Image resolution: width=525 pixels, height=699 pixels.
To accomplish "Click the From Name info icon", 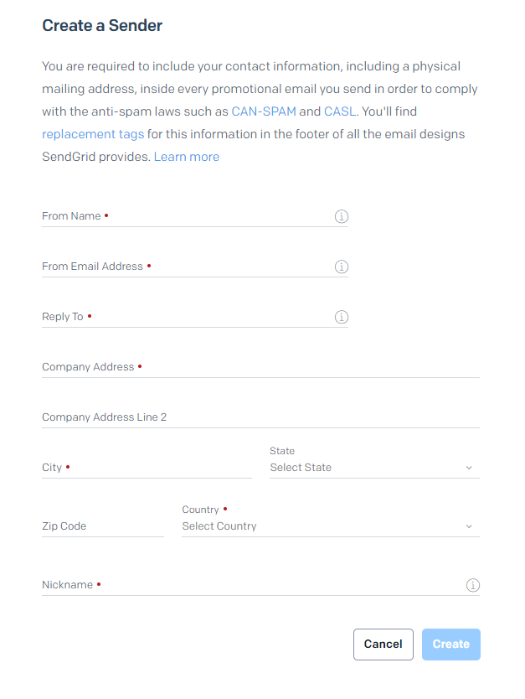I will coord(342,216).
